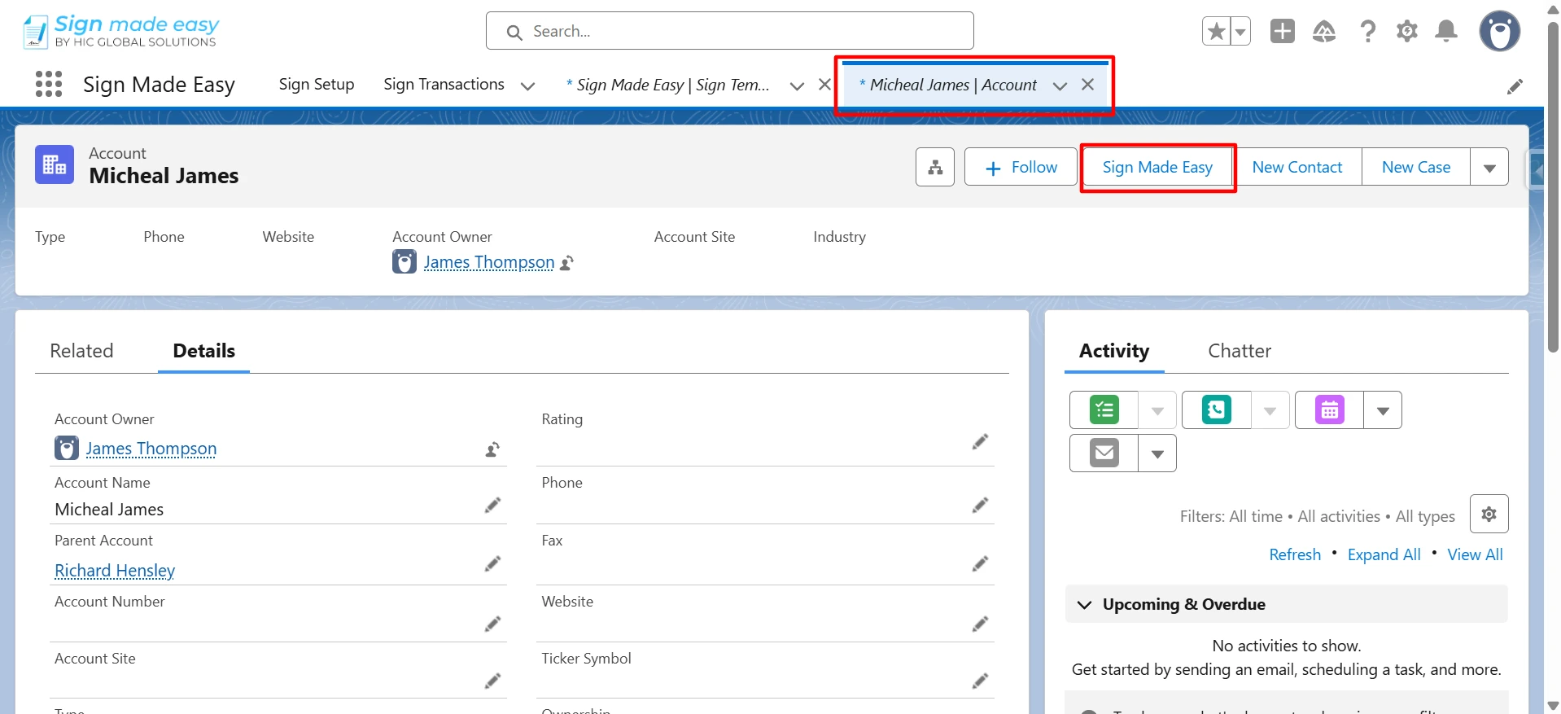Click the favorites star icon

point(1216,32)
